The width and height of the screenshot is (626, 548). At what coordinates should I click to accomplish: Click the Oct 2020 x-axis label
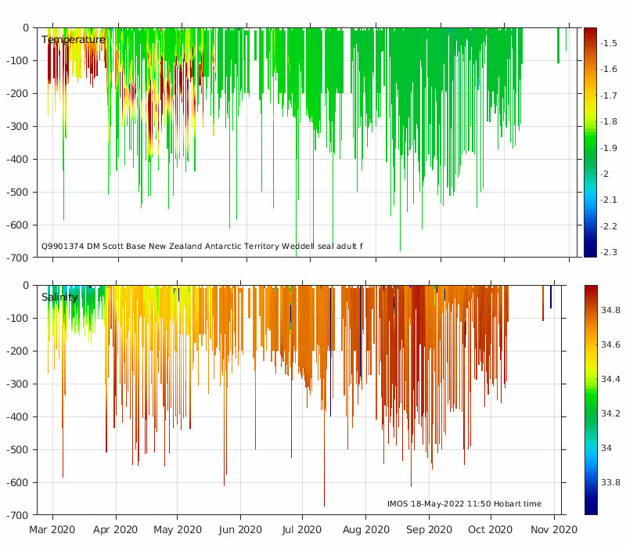[491, 530]
